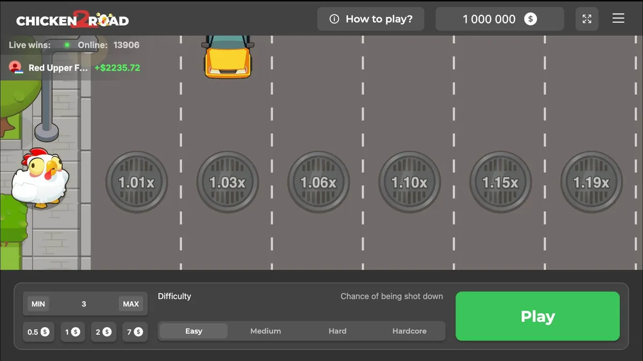643x361 pixels.
Task: Choose the 0.5 dollar quick bet
Action: [38, 332]
